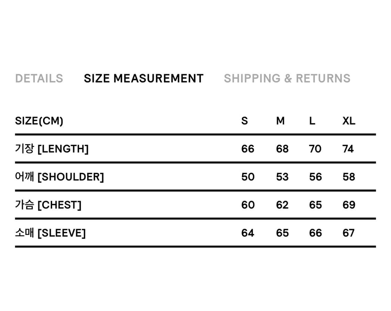
Task: Click shoulder value 53 for M
Action: pyautogui.click(x=282, y=177)
